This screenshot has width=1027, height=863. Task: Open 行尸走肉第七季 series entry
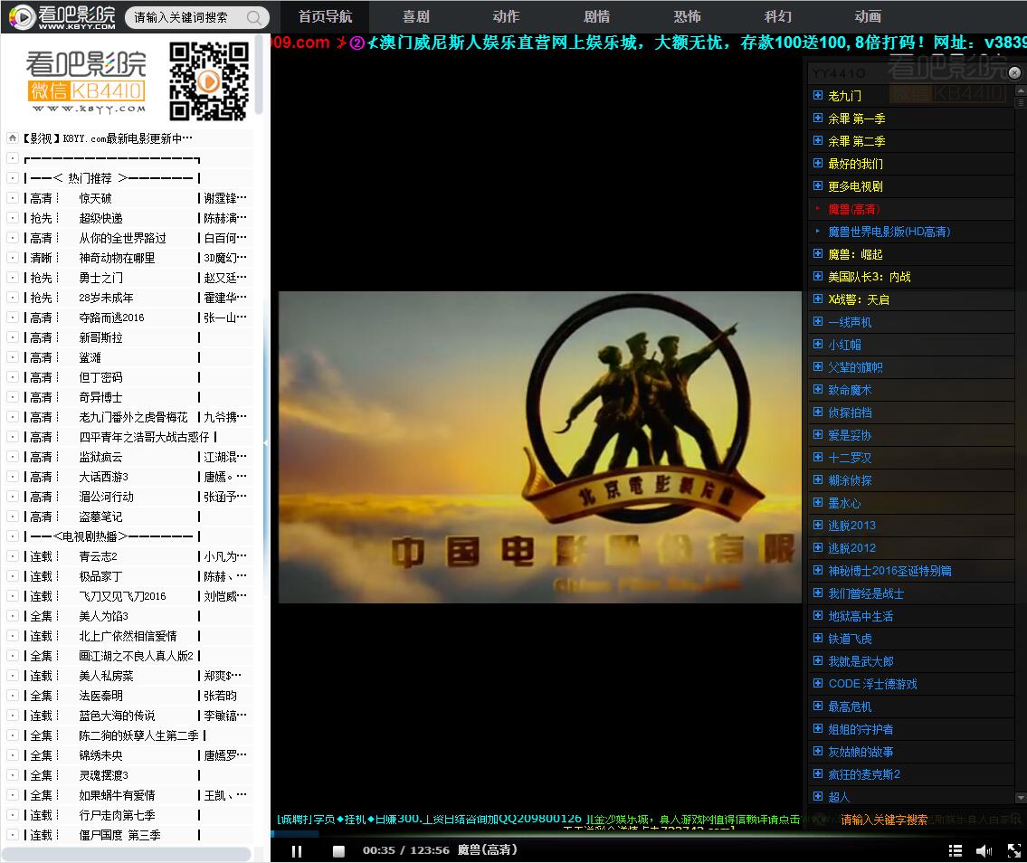click(118, 815)
